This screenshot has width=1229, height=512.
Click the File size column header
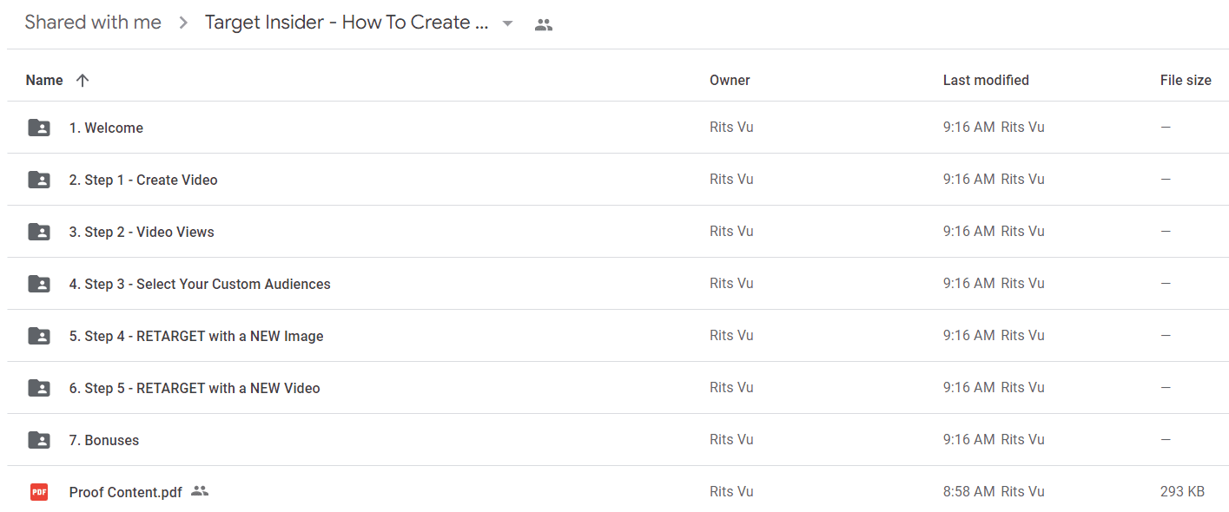pyautogui.click(x=1186, y=80)
